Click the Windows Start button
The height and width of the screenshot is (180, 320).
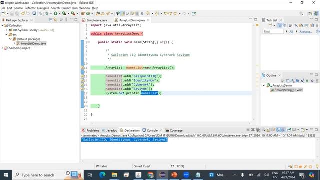click(x=6, y=175)
